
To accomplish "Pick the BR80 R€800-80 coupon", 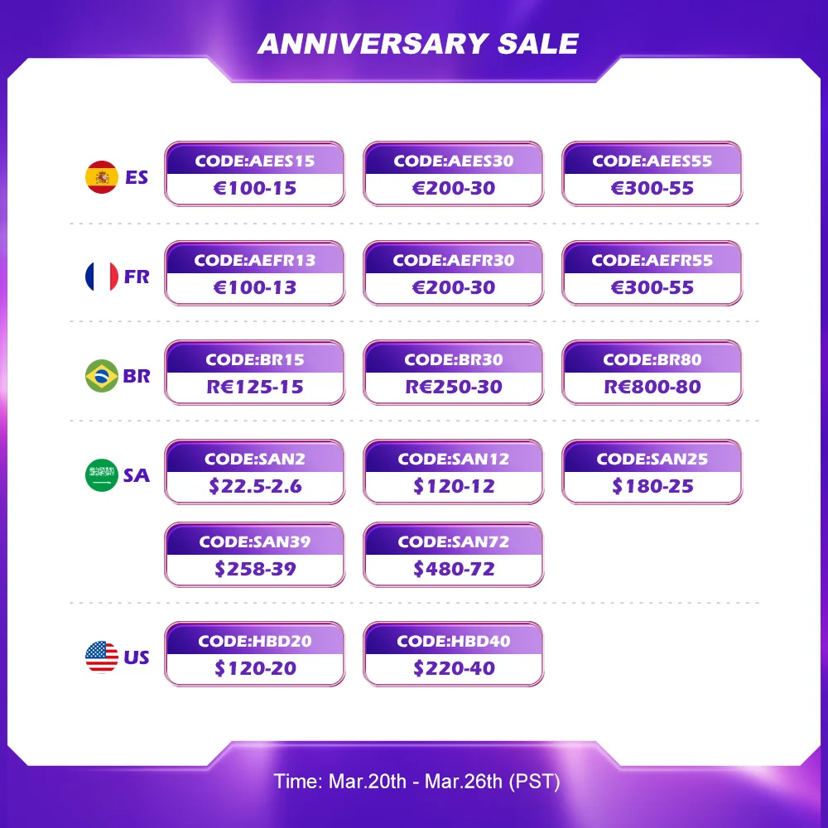I will click(652, 373).
